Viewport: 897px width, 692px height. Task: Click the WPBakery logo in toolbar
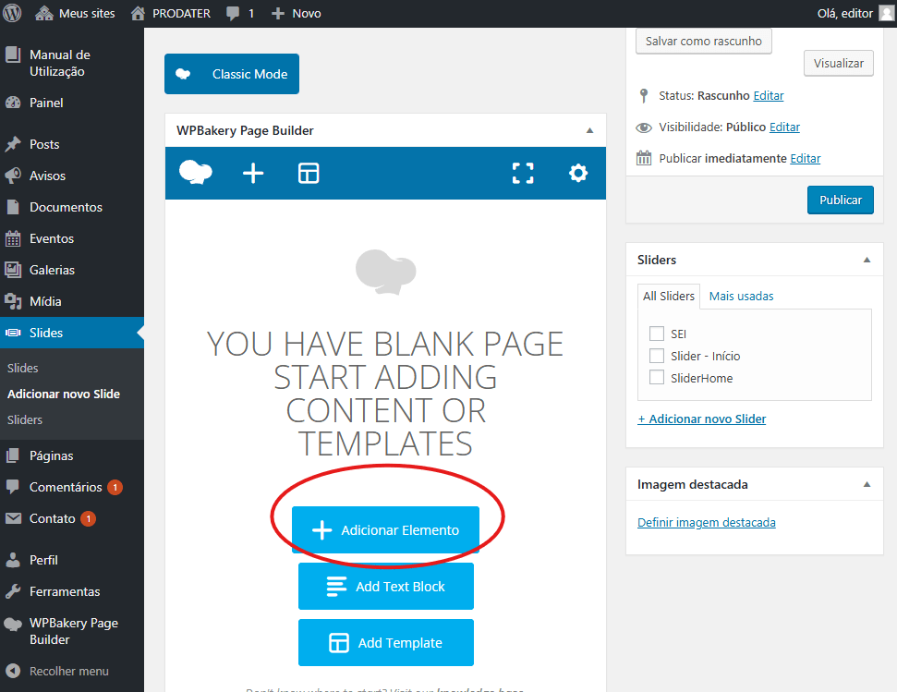tap(196, 173)
